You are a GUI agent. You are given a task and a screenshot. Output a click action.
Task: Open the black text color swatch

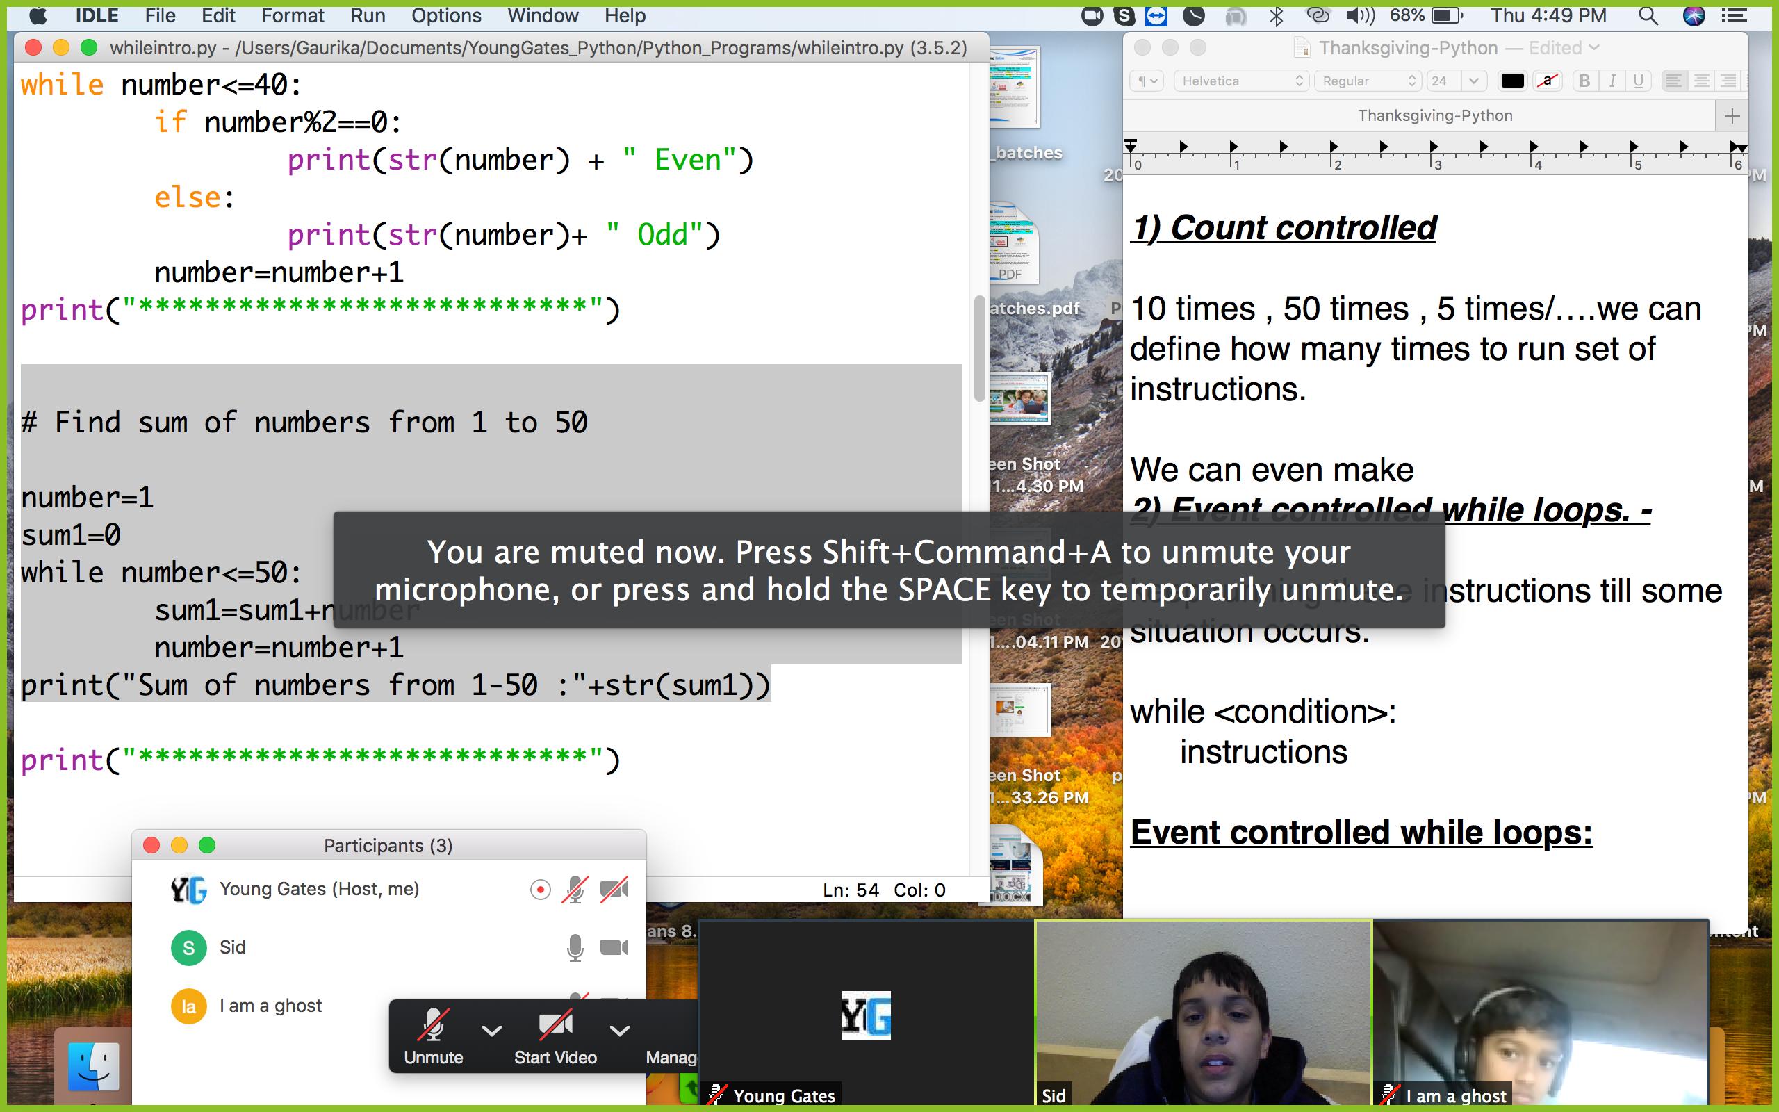click(1512, 81)
